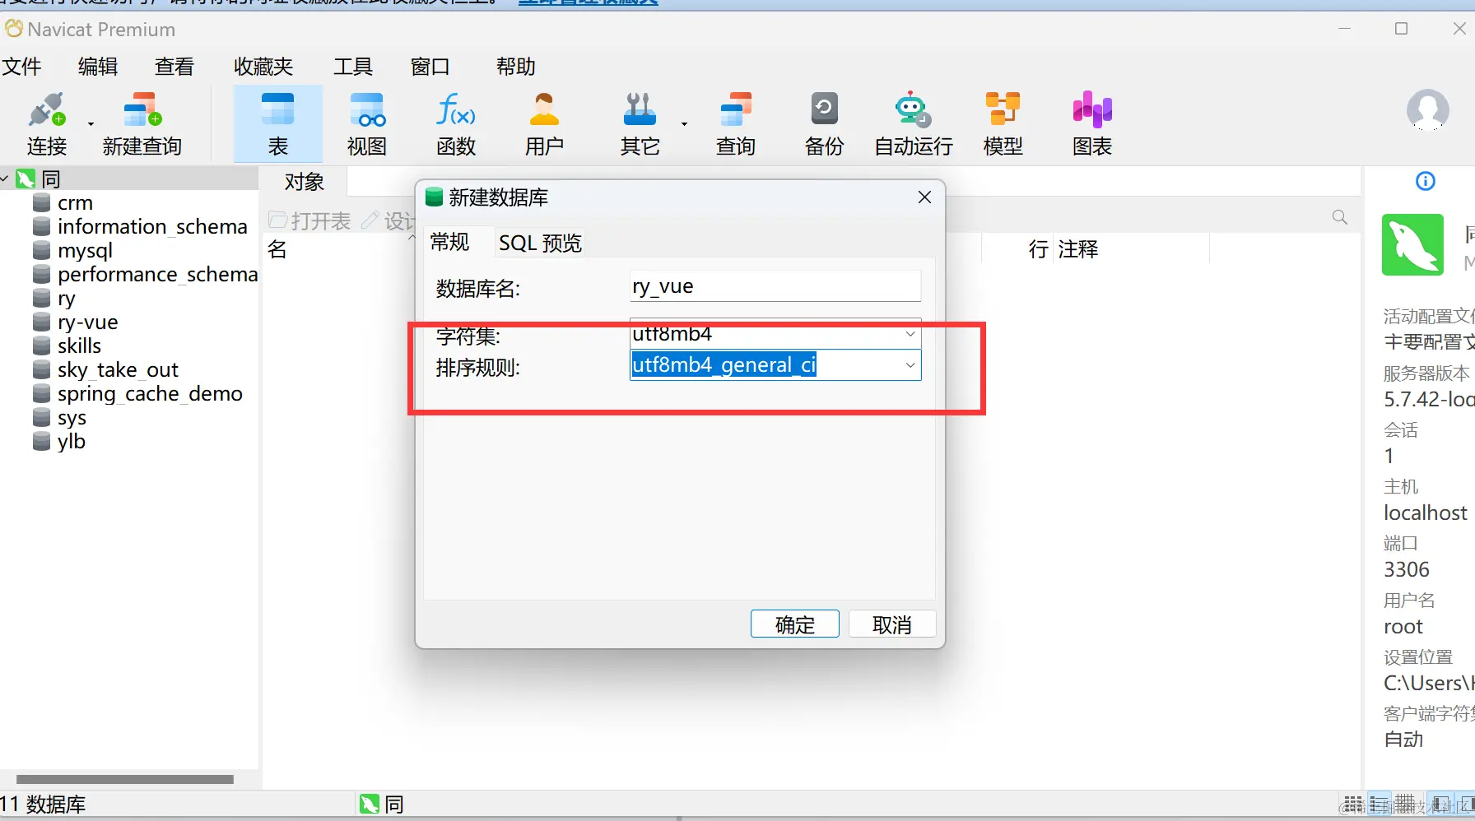Viewport: 1475px width, 821px height.
Task: Expand the 排序规则 collation dropdown arrow
Action: pos(910,365)
